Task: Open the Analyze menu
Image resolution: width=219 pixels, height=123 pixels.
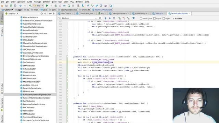Action: (x=37, y=2)
